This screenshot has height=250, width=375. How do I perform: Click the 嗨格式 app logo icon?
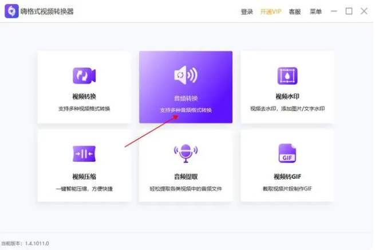click(x=11, y=11)
